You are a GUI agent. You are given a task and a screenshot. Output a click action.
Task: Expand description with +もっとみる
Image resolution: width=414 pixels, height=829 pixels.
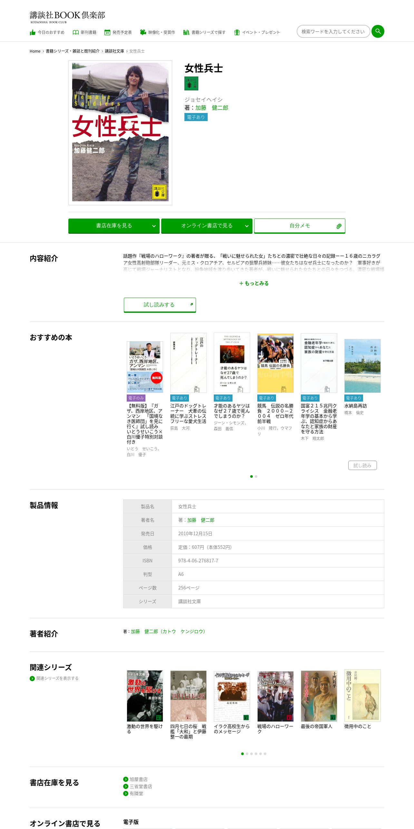point(254,283)
